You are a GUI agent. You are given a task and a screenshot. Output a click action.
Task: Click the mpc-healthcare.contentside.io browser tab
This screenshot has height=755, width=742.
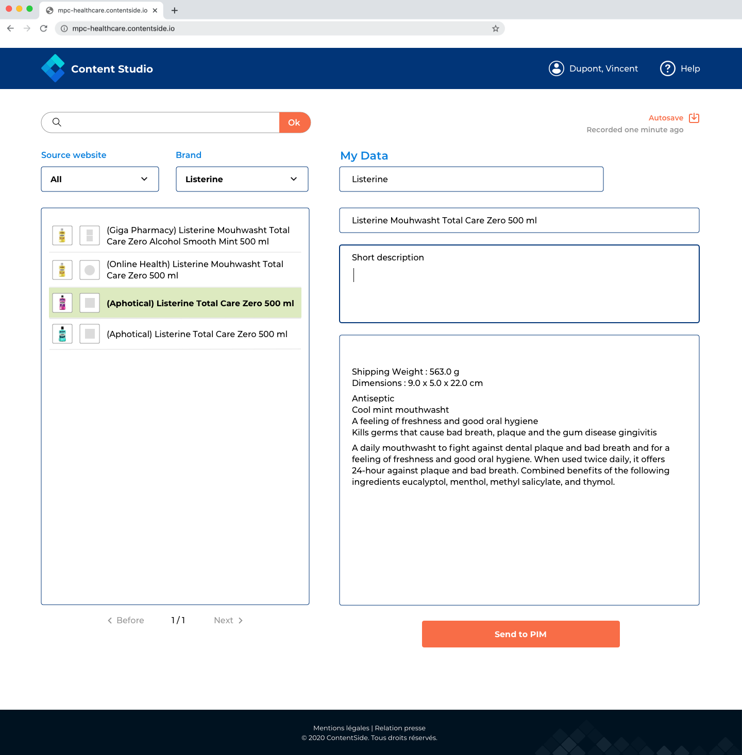pos(102,10)
